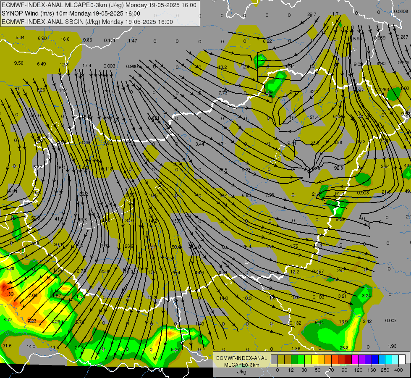Click the MLCAPE0-3km title line in header
This screenshot has width=411, height=378.
(99, 5)
